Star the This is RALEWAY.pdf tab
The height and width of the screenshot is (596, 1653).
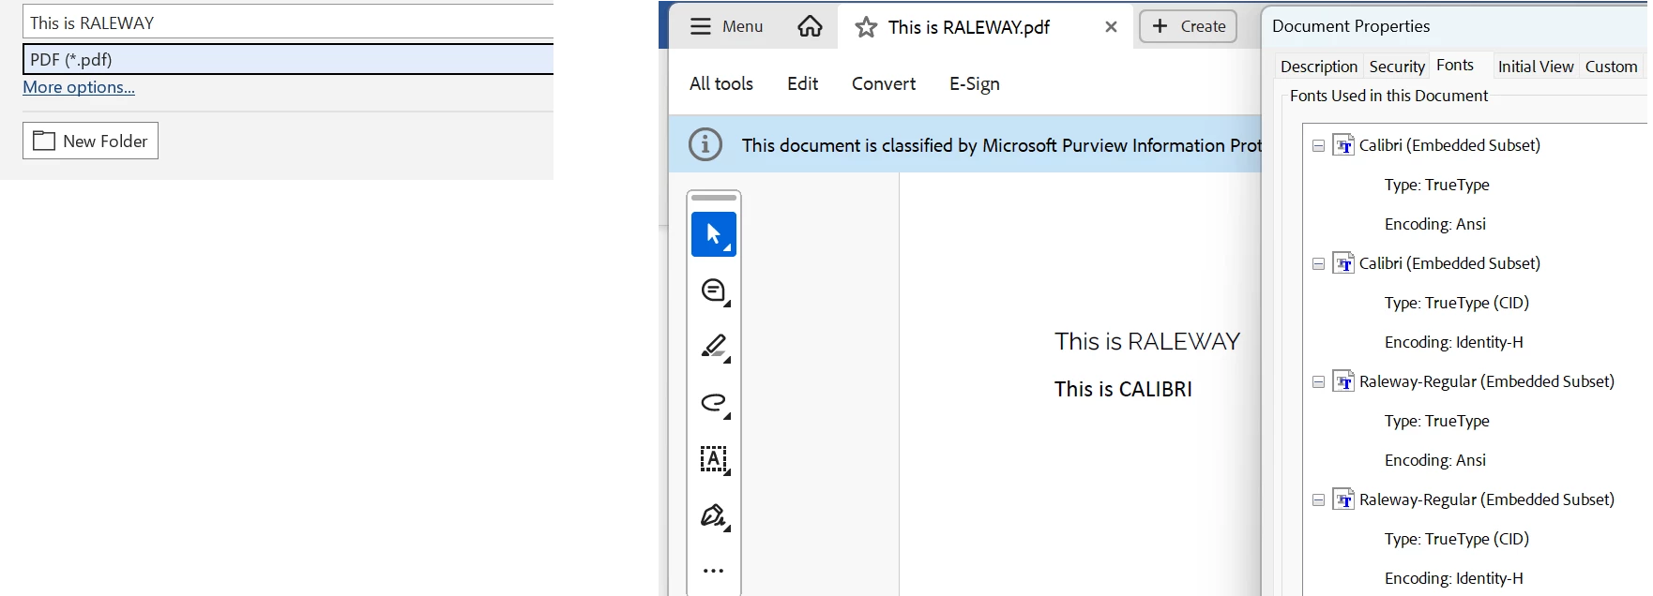866,27
